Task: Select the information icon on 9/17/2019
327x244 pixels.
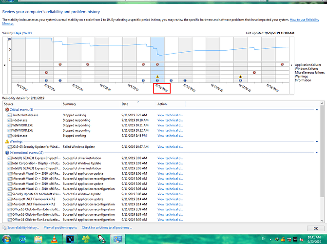Action: point(240,81)
